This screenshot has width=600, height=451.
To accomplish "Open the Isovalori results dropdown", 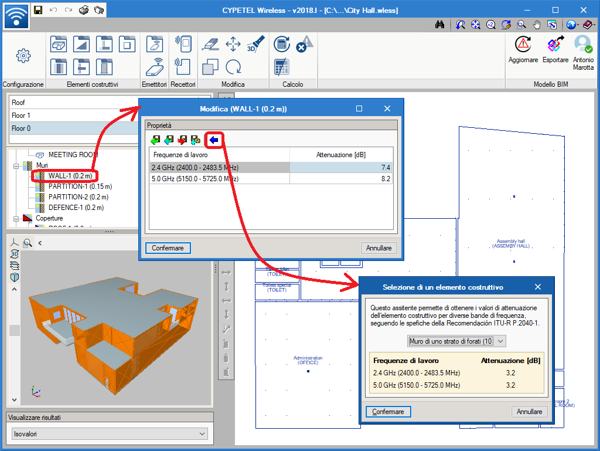I will [110, 434].
